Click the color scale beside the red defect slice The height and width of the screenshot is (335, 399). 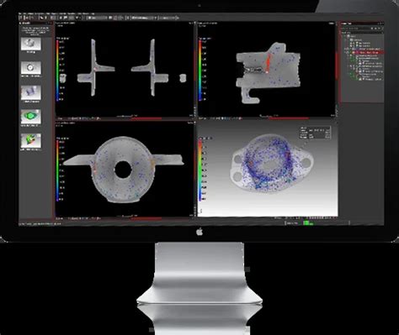pyautogui.click(x=200, y=71)
